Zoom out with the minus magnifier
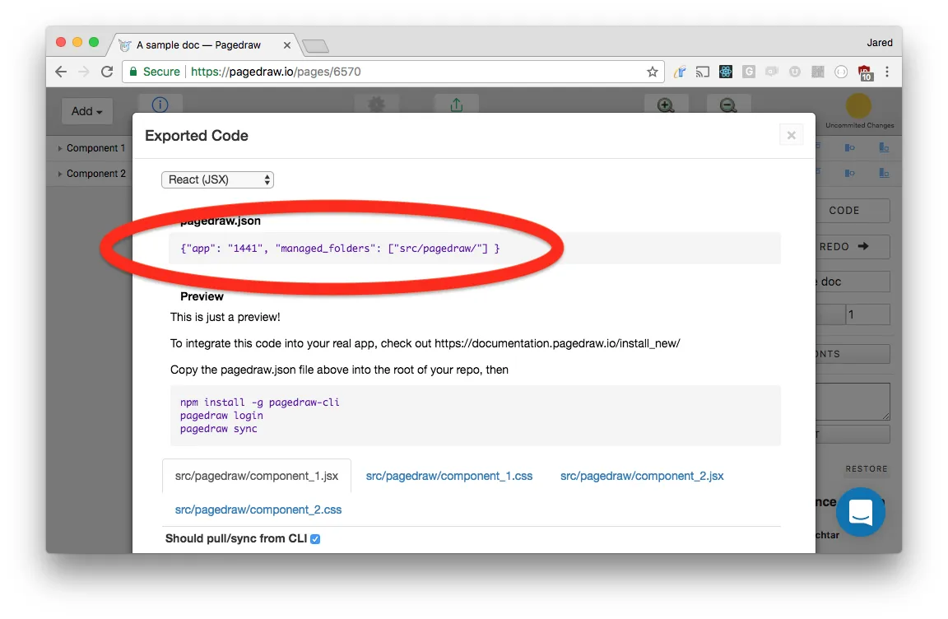The height and width of the screenshot is (619, 948). pos(728,105)
